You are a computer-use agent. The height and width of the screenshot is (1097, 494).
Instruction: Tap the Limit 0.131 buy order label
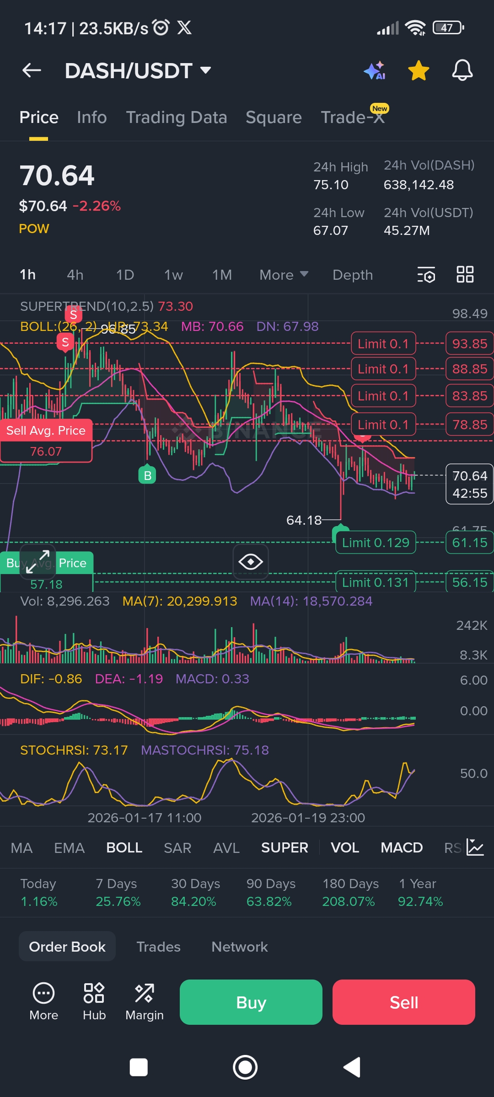pos(376,582)
